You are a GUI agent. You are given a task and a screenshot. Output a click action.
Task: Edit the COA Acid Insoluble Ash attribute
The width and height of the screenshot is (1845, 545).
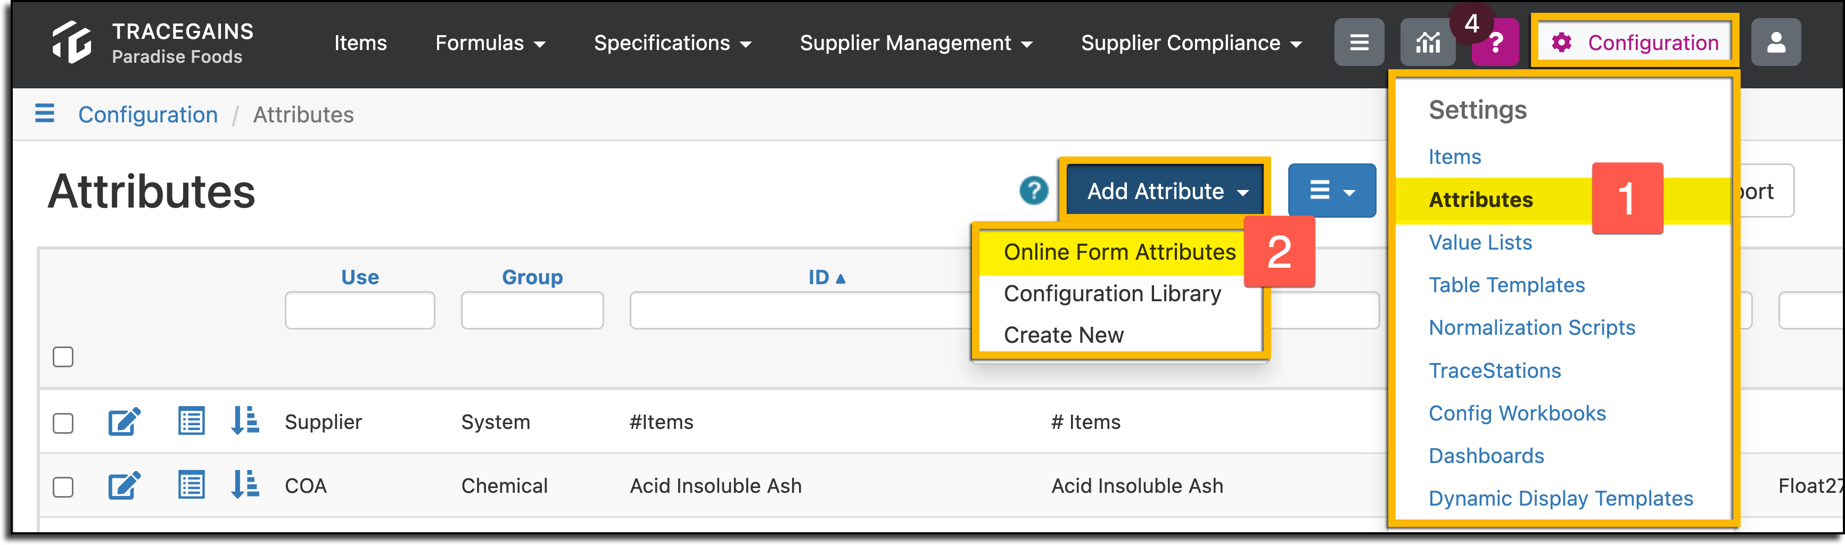(124, 485)
